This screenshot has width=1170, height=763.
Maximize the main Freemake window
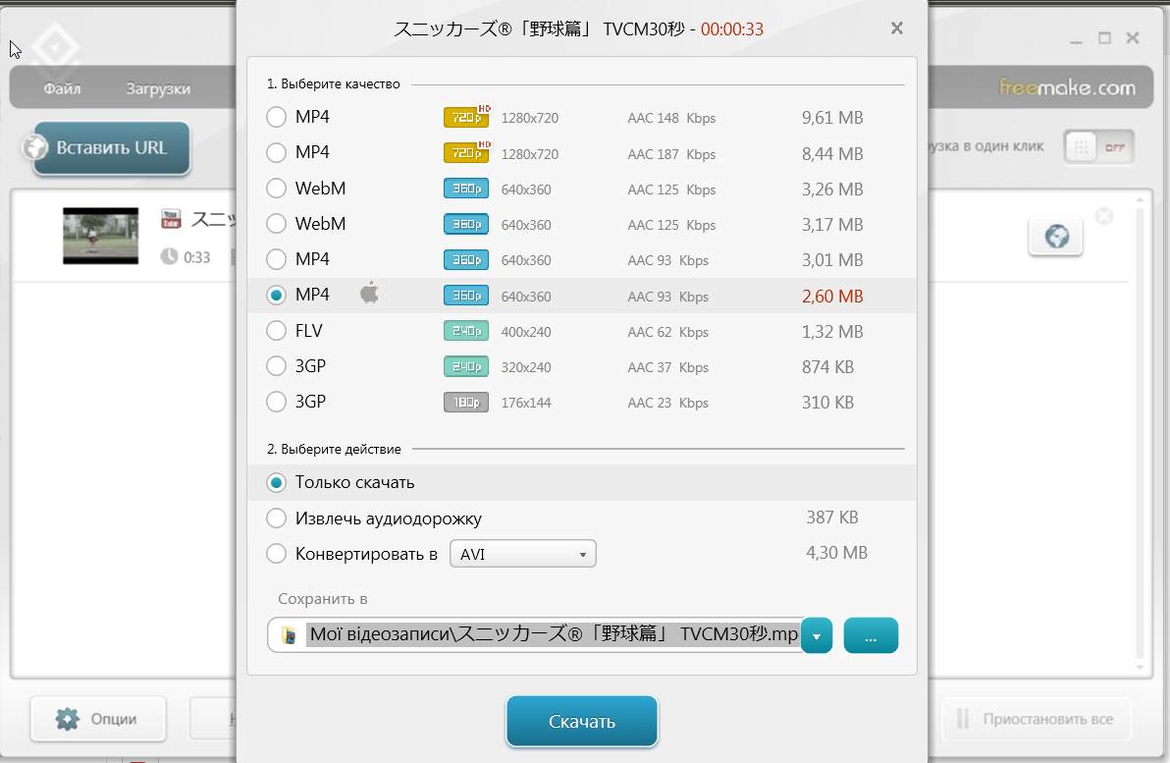point(1104,38)
